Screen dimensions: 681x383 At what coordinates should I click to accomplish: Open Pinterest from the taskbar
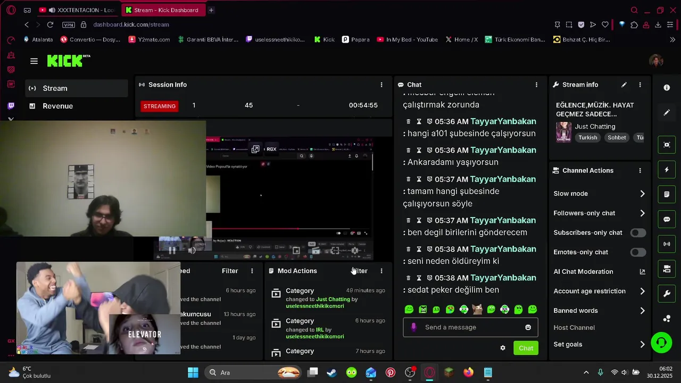(391, 372)
